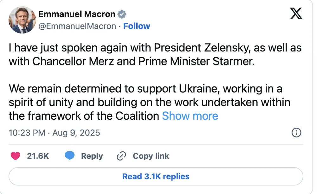Select the second paragraph of the tweet
The width and height of the screenshot is (317, 194).
(149, 102)
